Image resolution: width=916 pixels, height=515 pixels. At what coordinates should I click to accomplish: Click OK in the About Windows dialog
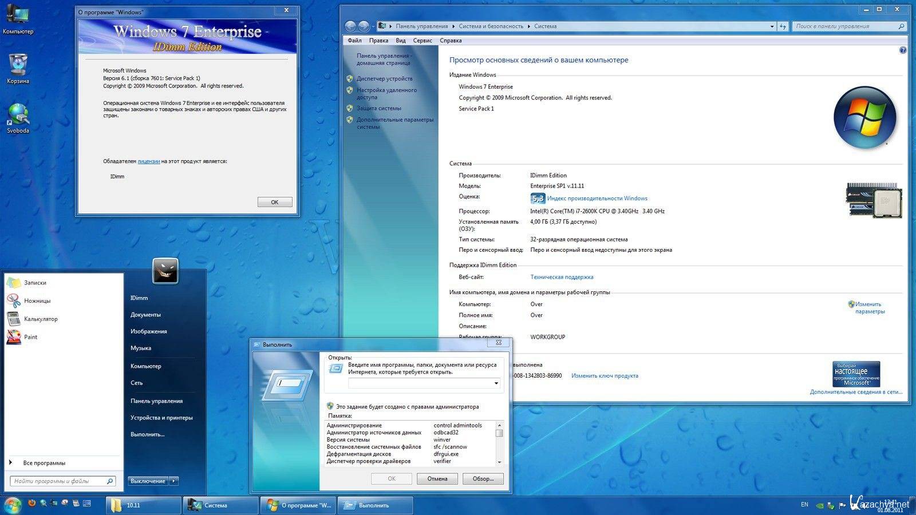tap(275, 202)
